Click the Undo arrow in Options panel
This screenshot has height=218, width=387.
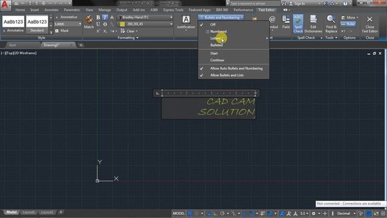tap(343, 31)
